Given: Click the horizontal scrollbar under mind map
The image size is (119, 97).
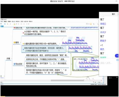Looking at the screenshot, I should click(67, 81).
